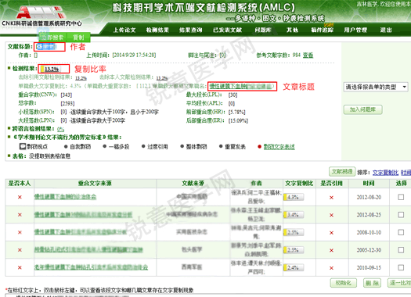Tick the checkbox in the 2012-08-20 row
The height and width of the screenshot is (297, 411).
pos(401,197)
